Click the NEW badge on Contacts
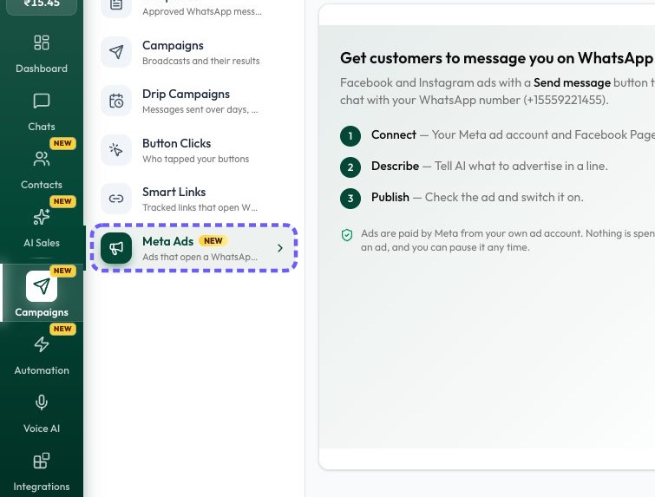This screenshot has height=497, width=655. pos(62,143)
